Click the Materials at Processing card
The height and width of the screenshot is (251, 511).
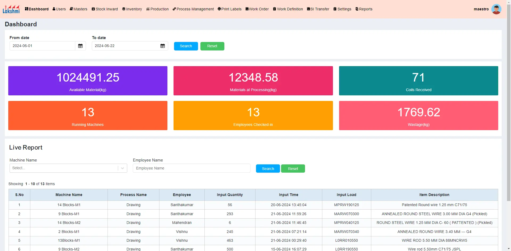253,81
